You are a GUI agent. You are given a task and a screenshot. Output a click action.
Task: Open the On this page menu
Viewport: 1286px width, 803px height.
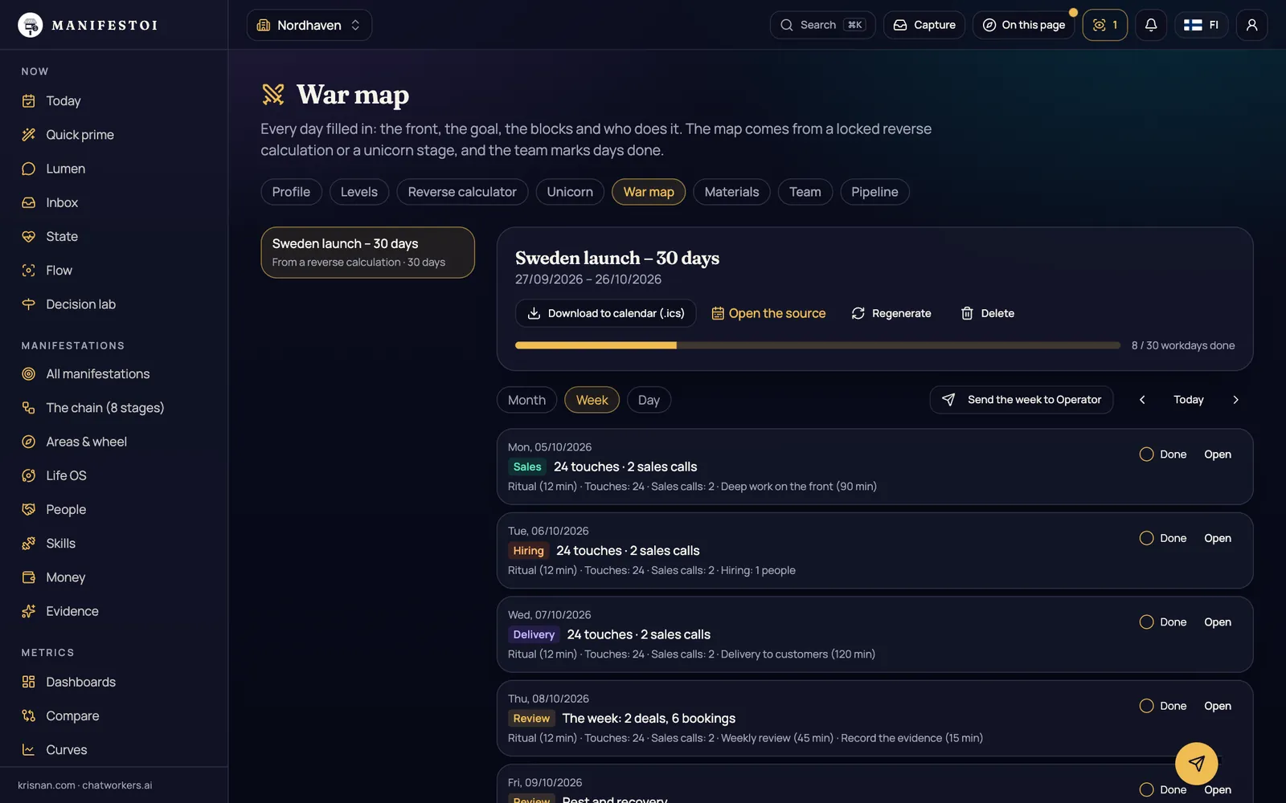tap(1024, 25)
